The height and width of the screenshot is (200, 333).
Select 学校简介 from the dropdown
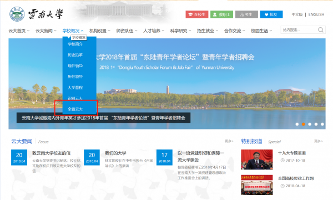point(75,44)
